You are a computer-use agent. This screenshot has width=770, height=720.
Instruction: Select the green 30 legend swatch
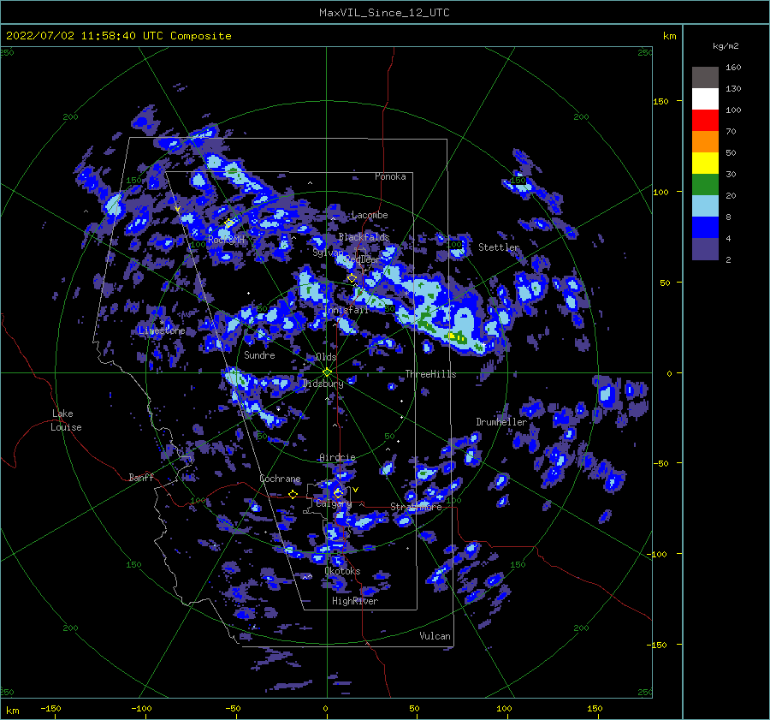click(x=705, y=185)
